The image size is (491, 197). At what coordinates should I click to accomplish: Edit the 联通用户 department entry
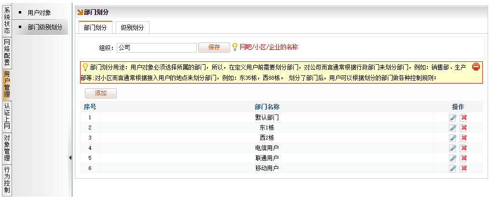click(452, 158)
